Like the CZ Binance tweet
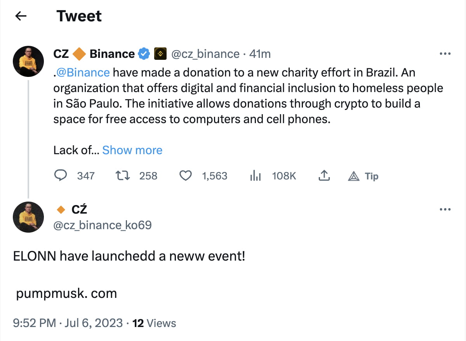The width and height of the screenshot is (466, 341). click(x=186, y=176)
